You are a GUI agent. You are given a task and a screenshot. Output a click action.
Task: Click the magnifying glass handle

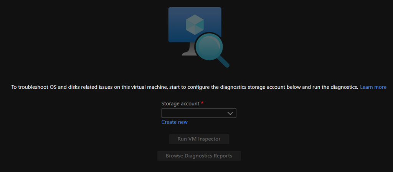pos(224,62)
